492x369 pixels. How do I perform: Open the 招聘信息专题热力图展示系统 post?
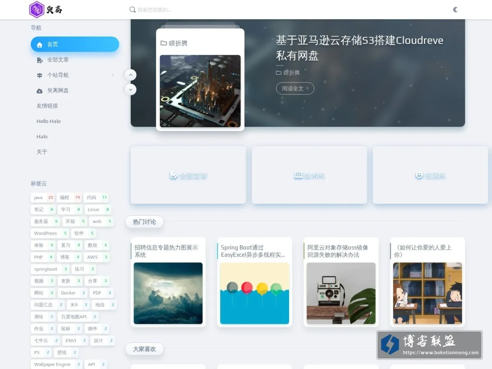166,251
